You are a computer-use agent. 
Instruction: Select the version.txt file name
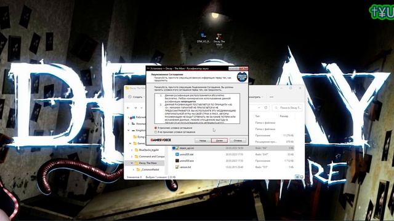(x=185, y=167)
